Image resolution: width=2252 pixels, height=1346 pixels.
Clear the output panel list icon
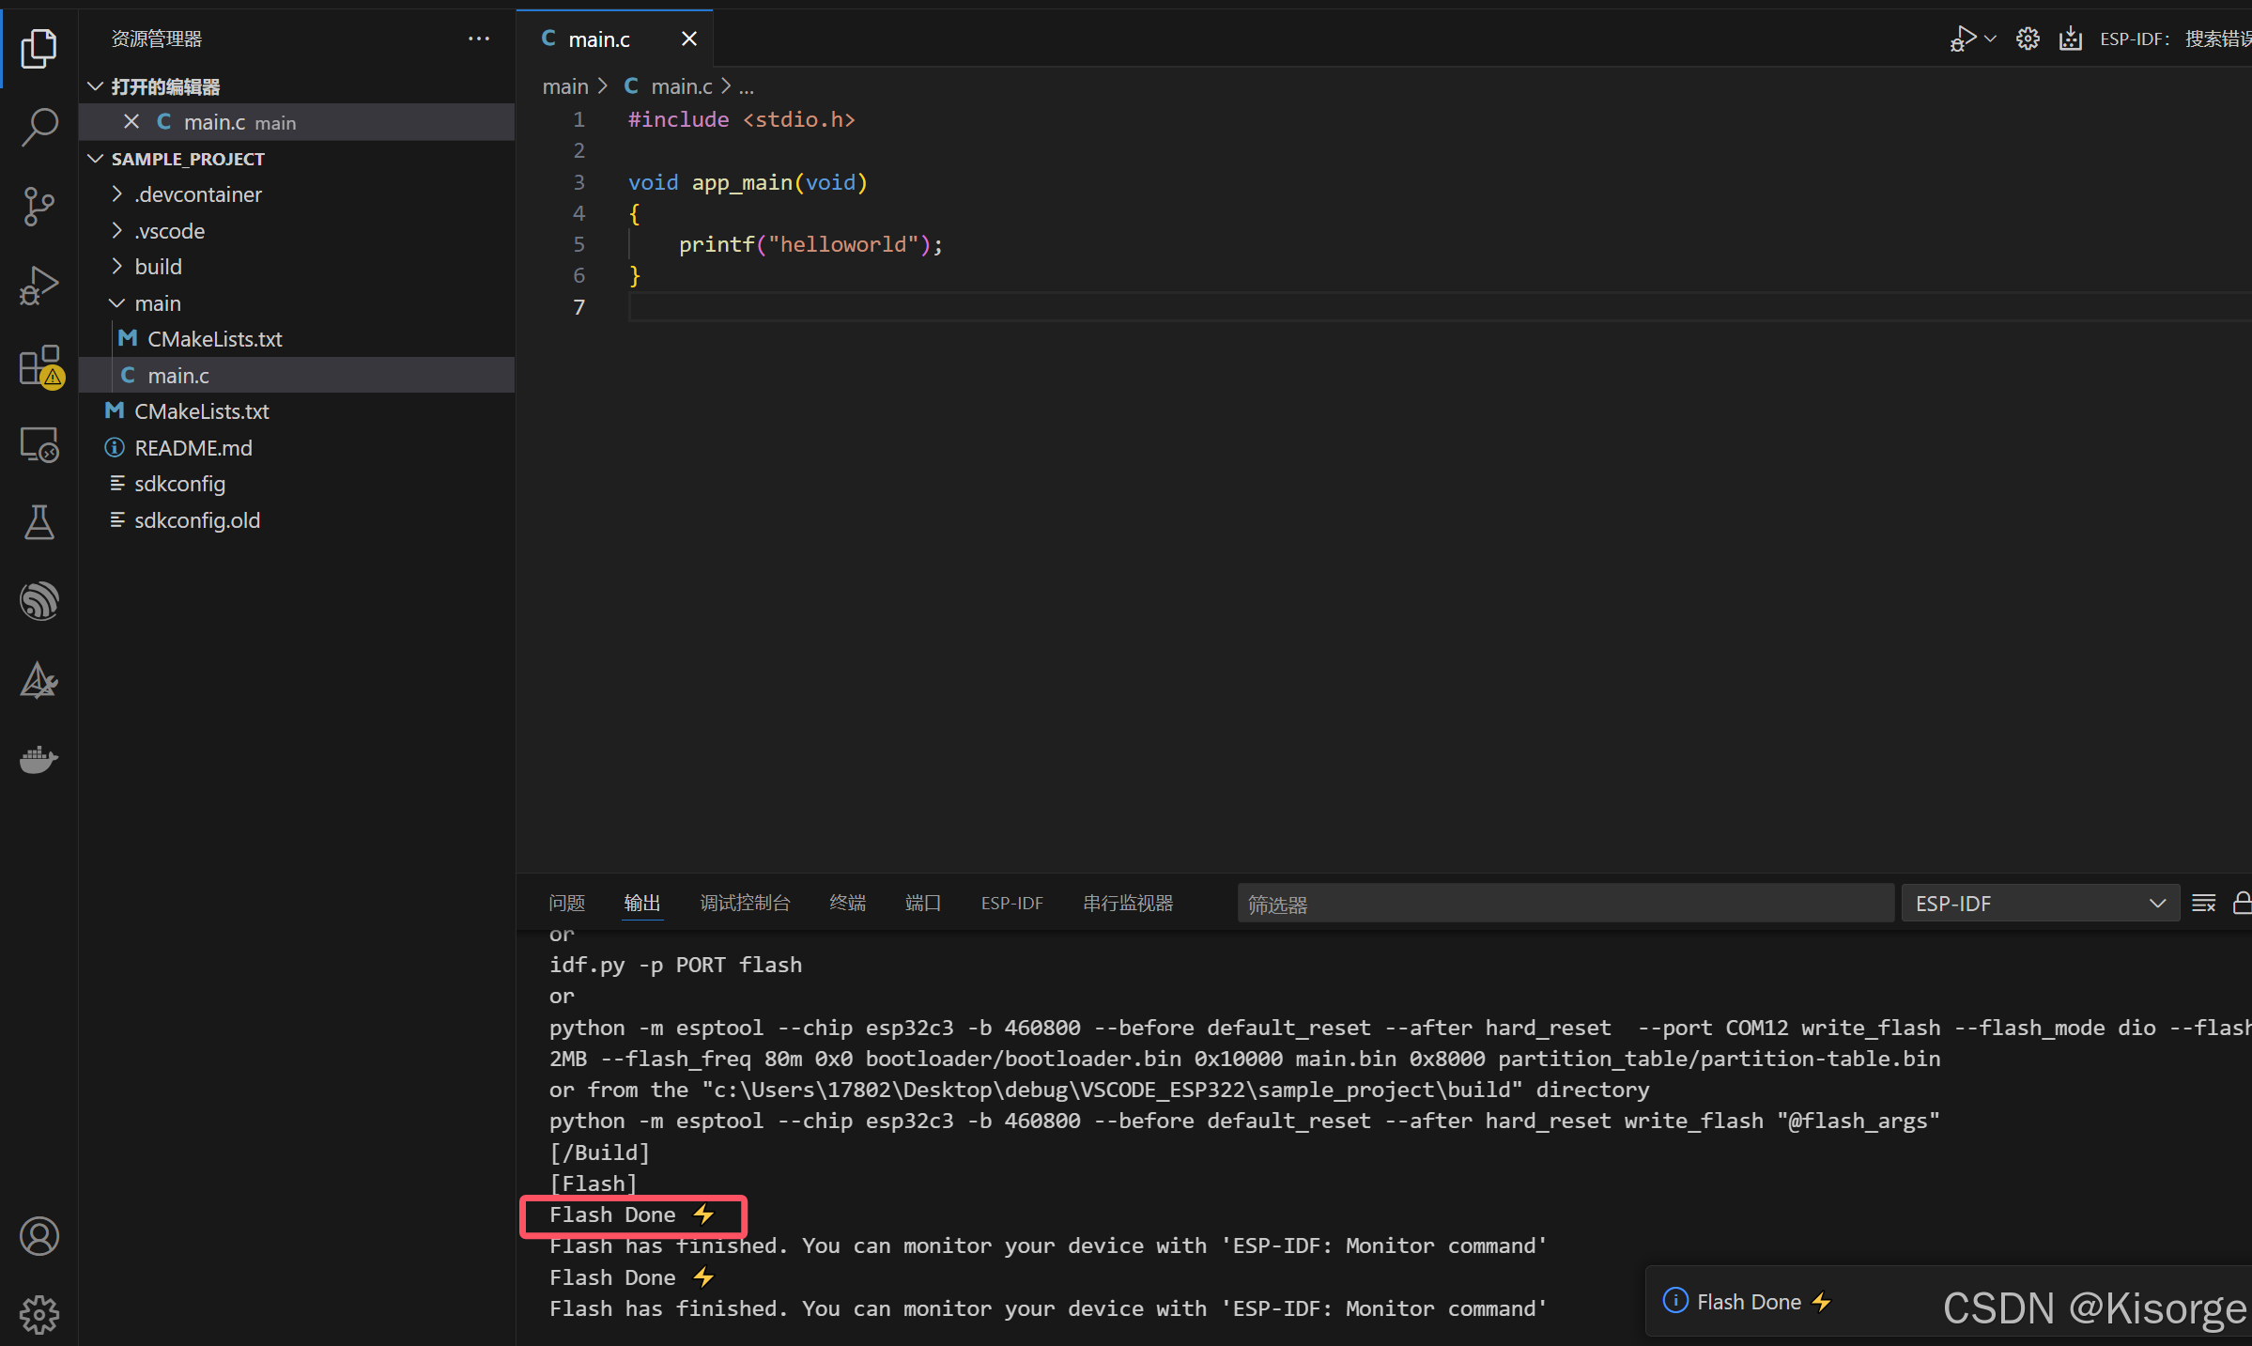pyautogui.click(x=2203, y=904)
